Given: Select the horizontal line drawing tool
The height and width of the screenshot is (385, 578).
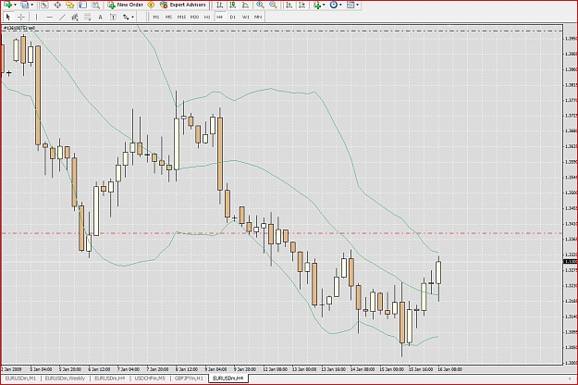Looking at the screenshot, I should click(49, 17).
